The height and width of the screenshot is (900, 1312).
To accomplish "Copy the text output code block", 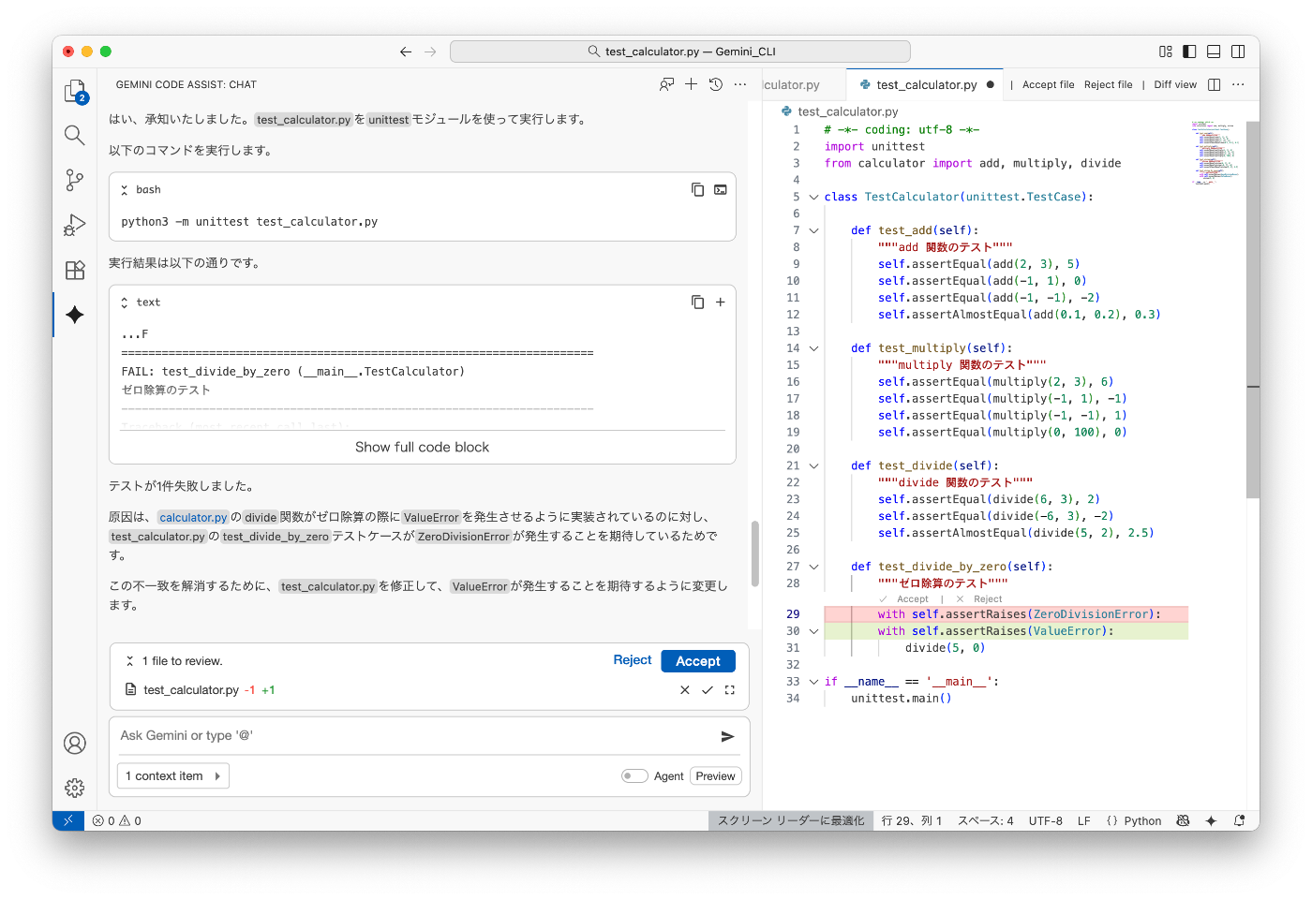I will [x=697, y=302].
